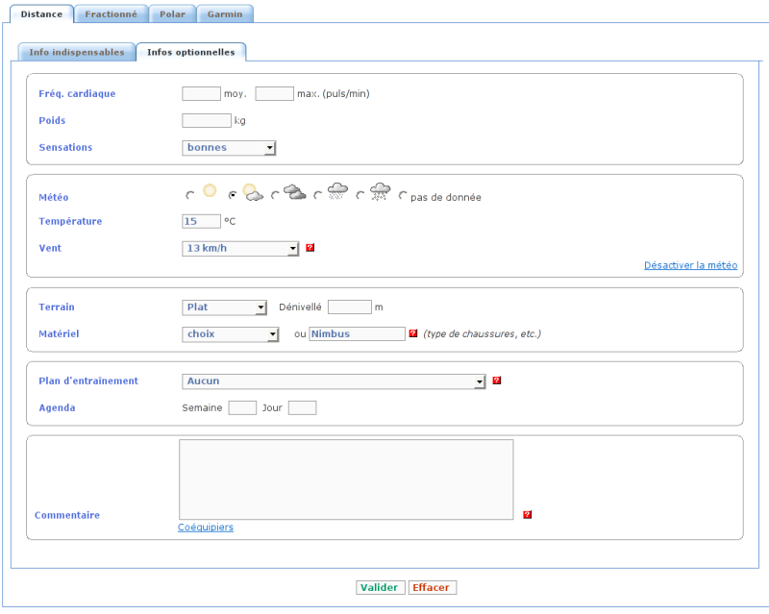Click the Effacer button
The image size is (769, 614).
click(432, 587)
